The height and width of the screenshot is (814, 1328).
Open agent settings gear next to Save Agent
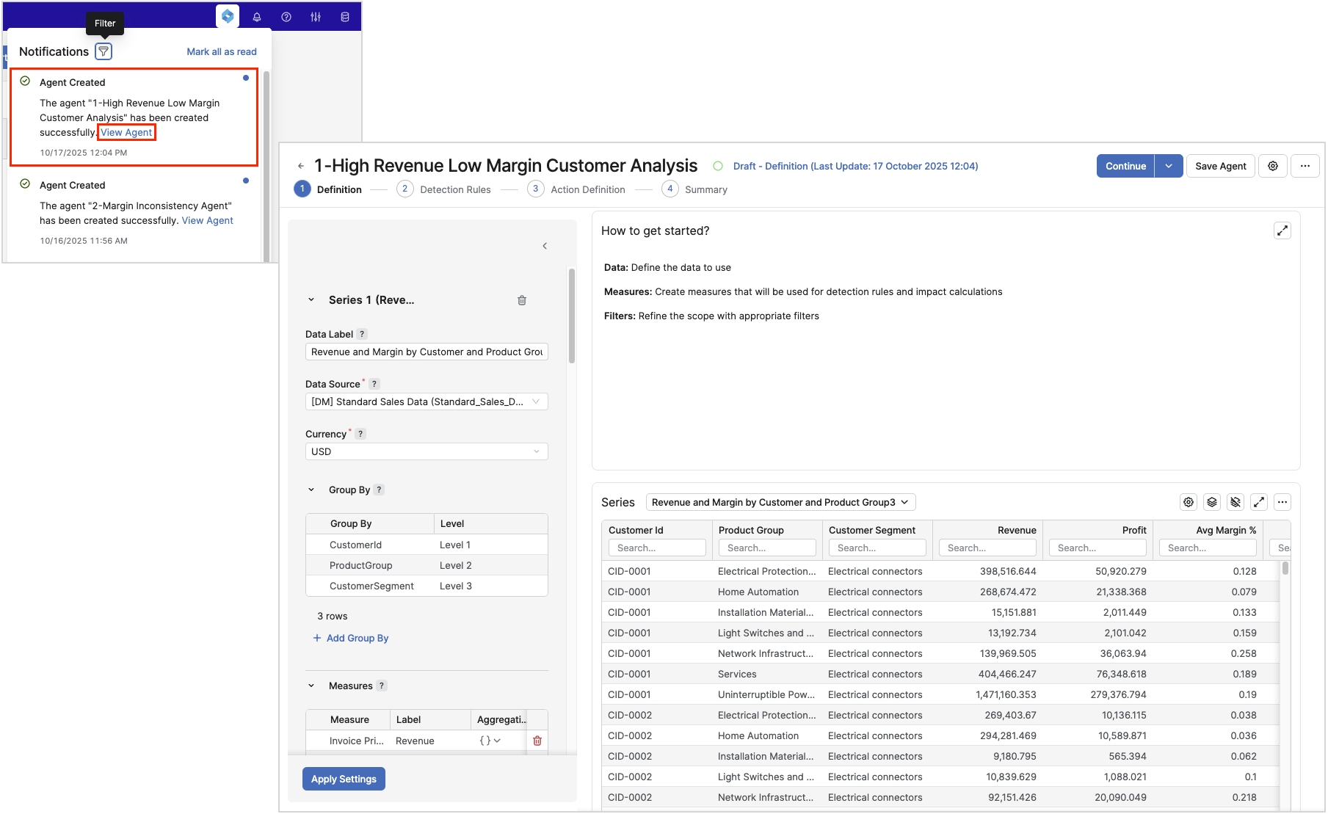pyautogui.click(x=1273, y=166)
